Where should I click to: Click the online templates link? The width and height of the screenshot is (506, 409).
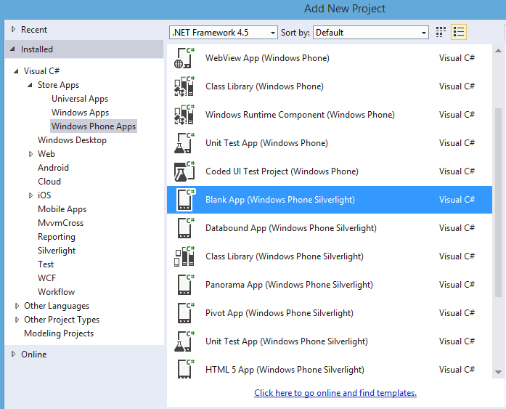click(x=335, y=393)
